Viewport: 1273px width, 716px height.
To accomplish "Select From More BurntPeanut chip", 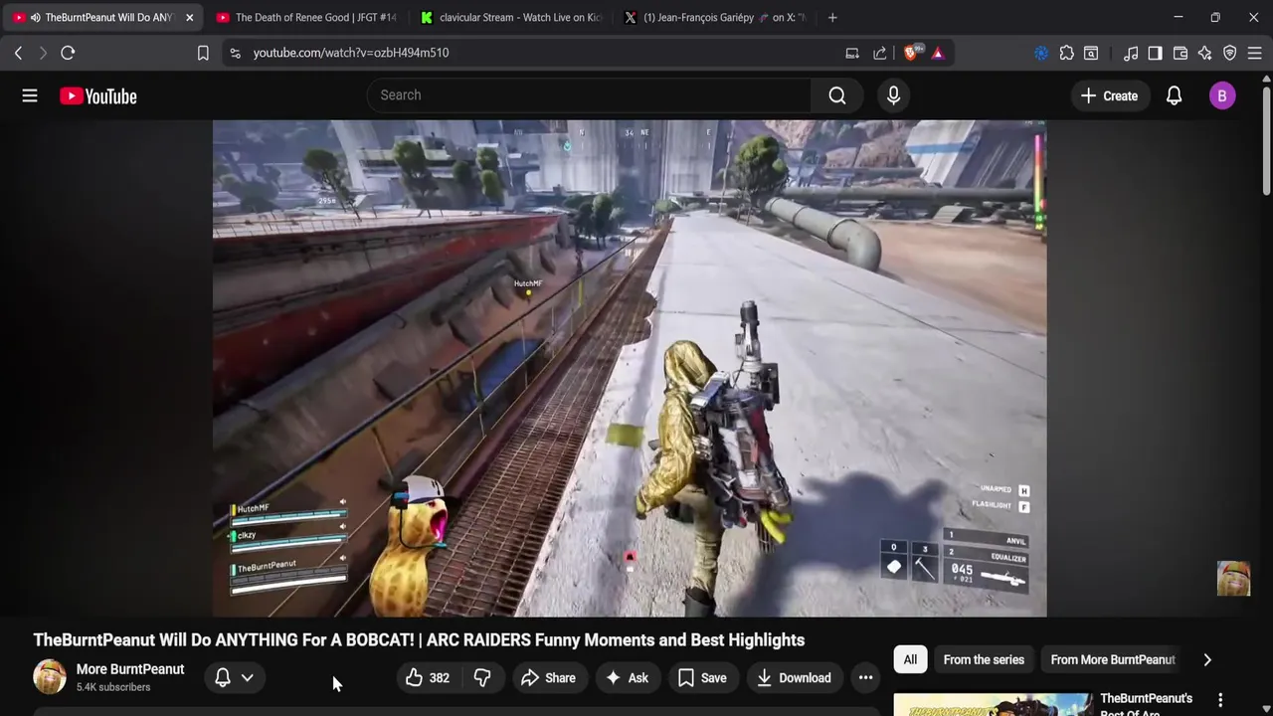I will pyautogui.click(x=1113, y=659).
